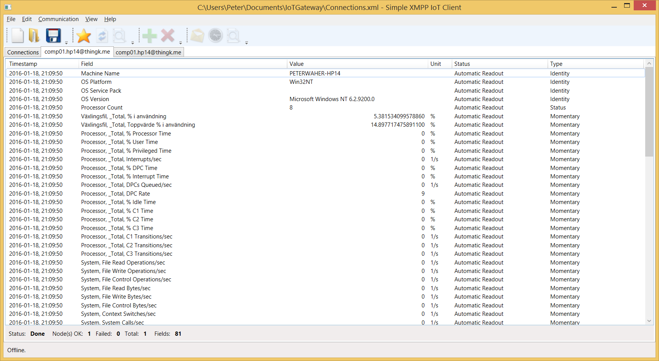The width and height of the screenshot is (659, 361).
Task: Select the Processor Count row
Action: click(325, 108)
